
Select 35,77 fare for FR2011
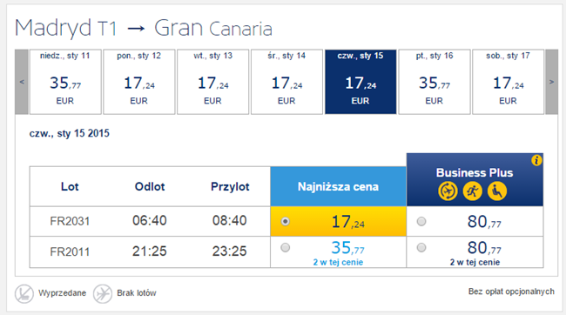point(285,247)
